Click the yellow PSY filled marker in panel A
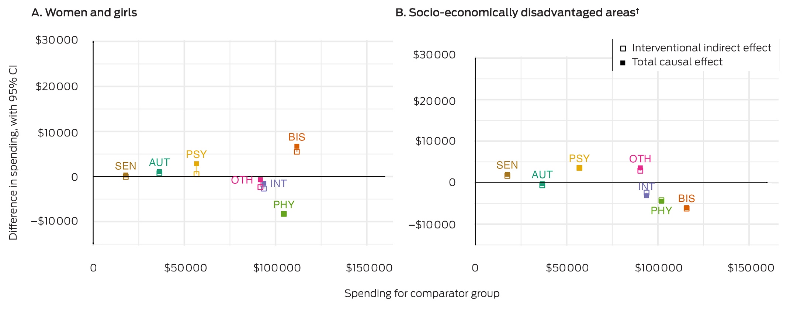 [x=197, y=164]
